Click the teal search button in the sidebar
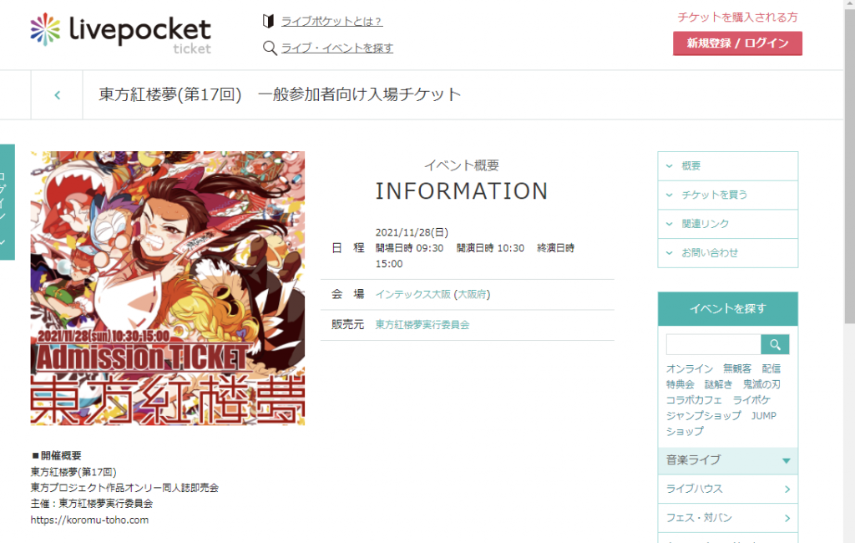 [x=775, y=344]
